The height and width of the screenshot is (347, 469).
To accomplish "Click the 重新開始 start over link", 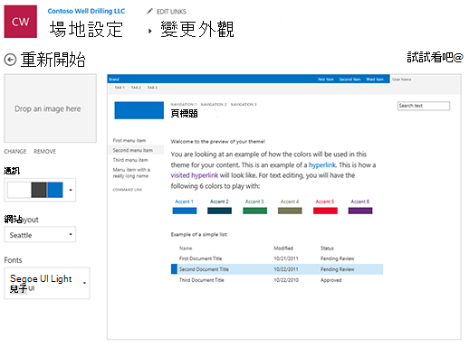I will [53, 60].
